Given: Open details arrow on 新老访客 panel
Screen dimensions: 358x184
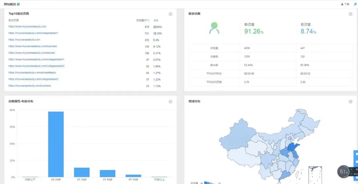Looking at the screenshot, I should point(350,14).
